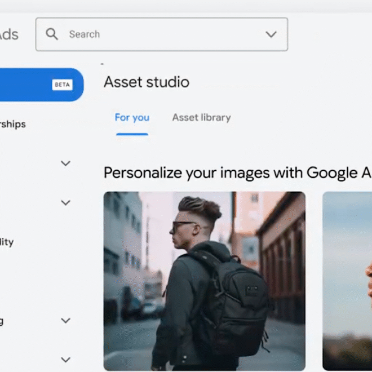Viewport: 372px width, 372px height.
Task: Expand the sidebar chevron beside the item ending in 'g'
Action: [x=66, y=321]
